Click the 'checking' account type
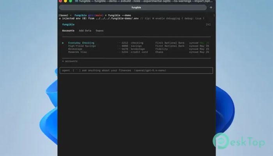The image size is (273, 156). pyautogui.click(x=137, y=43)
